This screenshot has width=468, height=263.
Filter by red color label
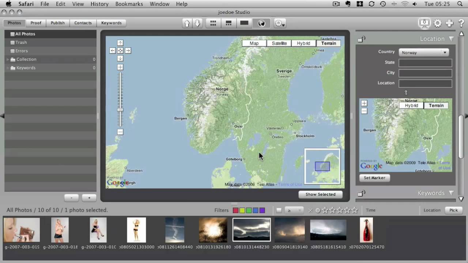click(x=235, y=210)
